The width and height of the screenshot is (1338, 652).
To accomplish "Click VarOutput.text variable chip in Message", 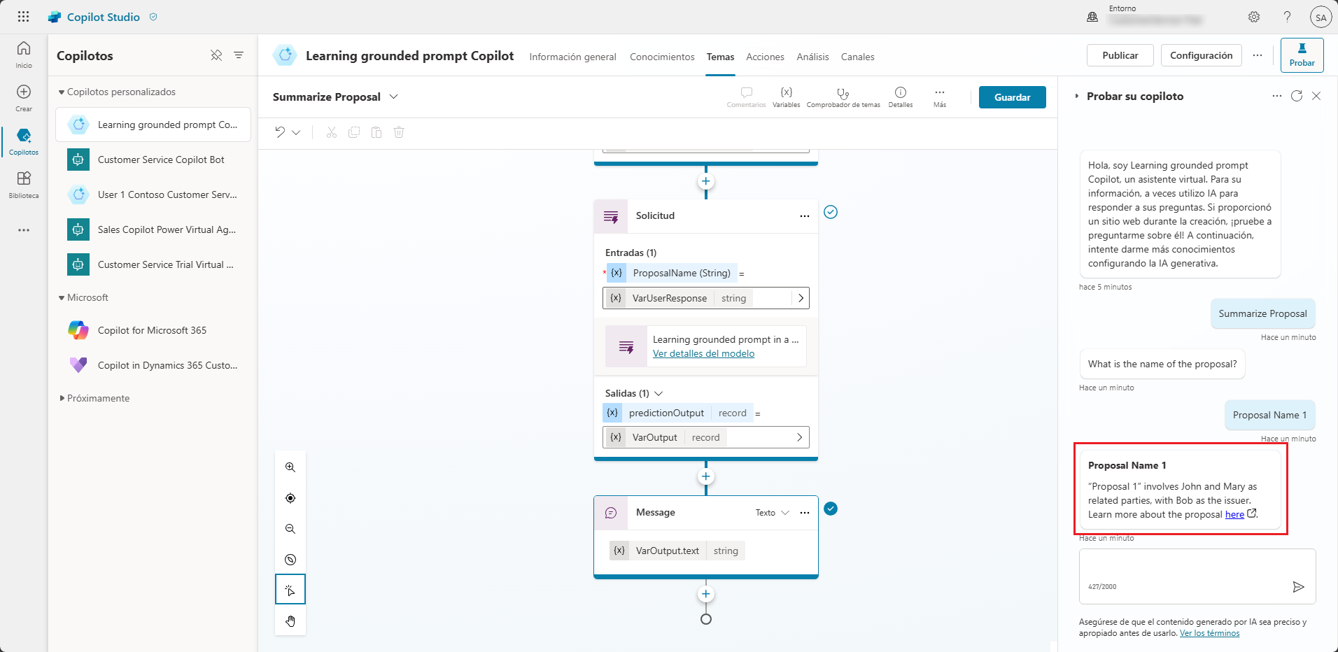I will 677,551.
